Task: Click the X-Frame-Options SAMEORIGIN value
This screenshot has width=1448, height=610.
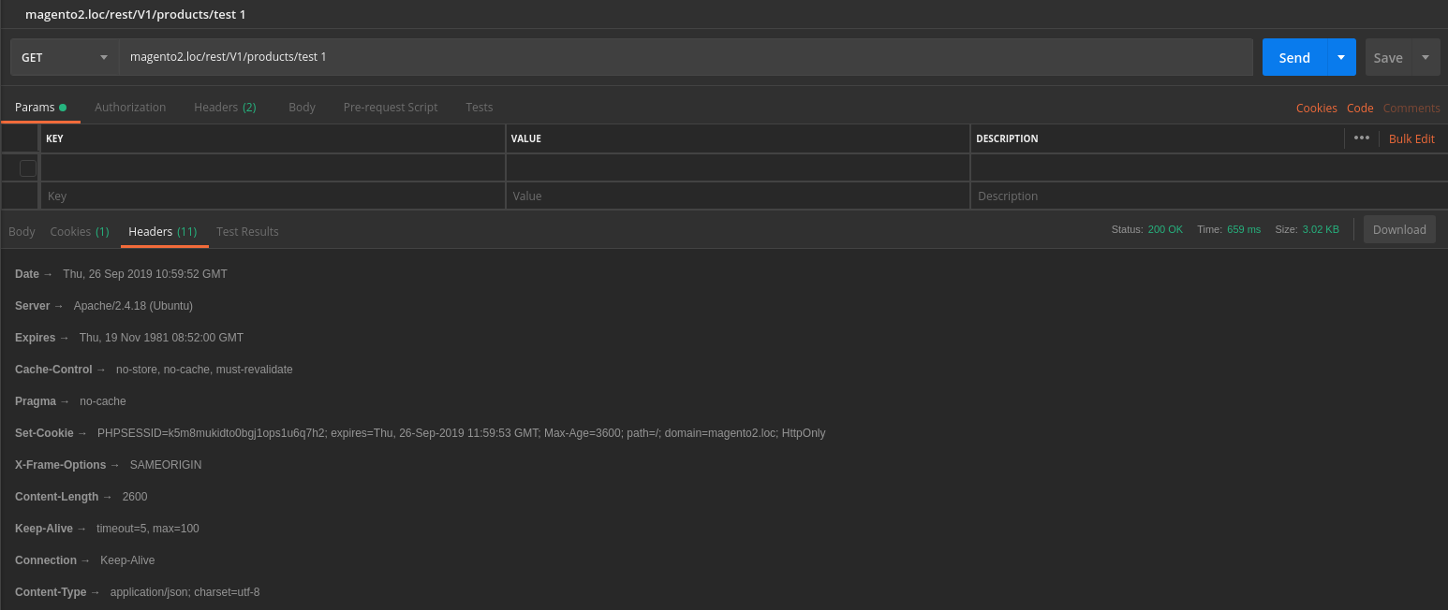Action: click(166, 465)
